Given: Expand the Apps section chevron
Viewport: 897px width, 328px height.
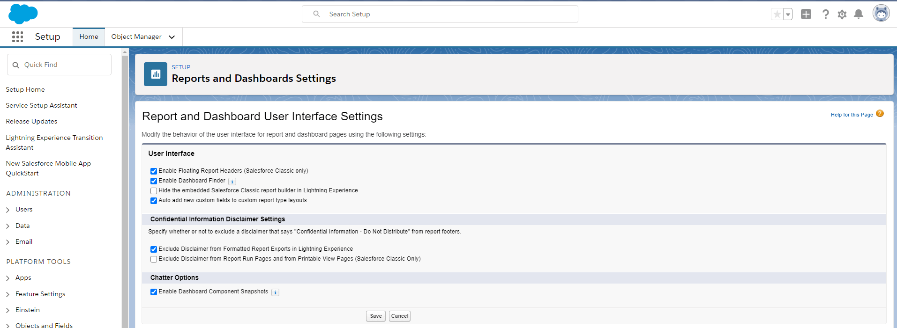Looking at the screenshot, I should coord(8,278).
